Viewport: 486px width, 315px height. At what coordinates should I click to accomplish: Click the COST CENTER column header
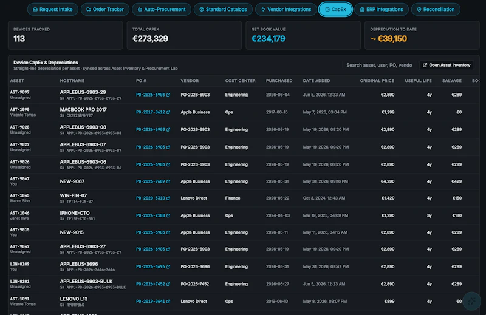[240, 81]
